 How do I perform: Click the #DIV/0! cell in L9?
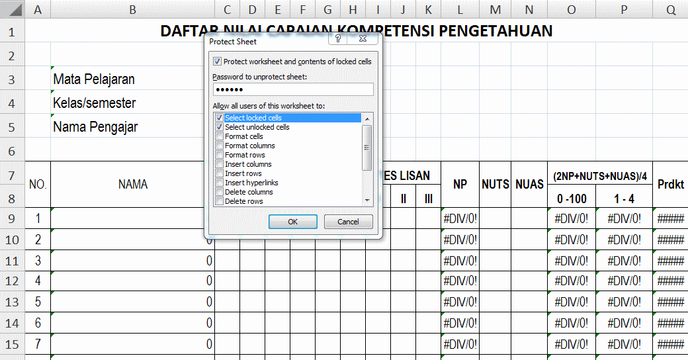(x=460, y=218)
